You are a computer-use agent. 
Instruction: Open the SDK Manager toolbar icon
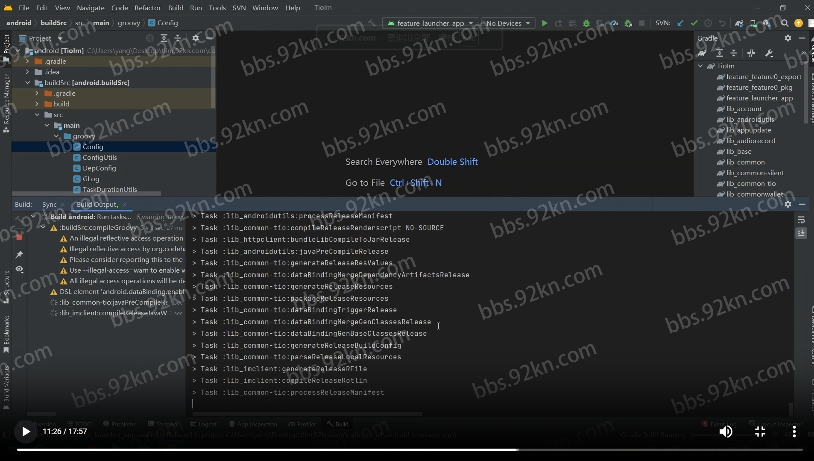pyautogui.click(x=767, y=23)
